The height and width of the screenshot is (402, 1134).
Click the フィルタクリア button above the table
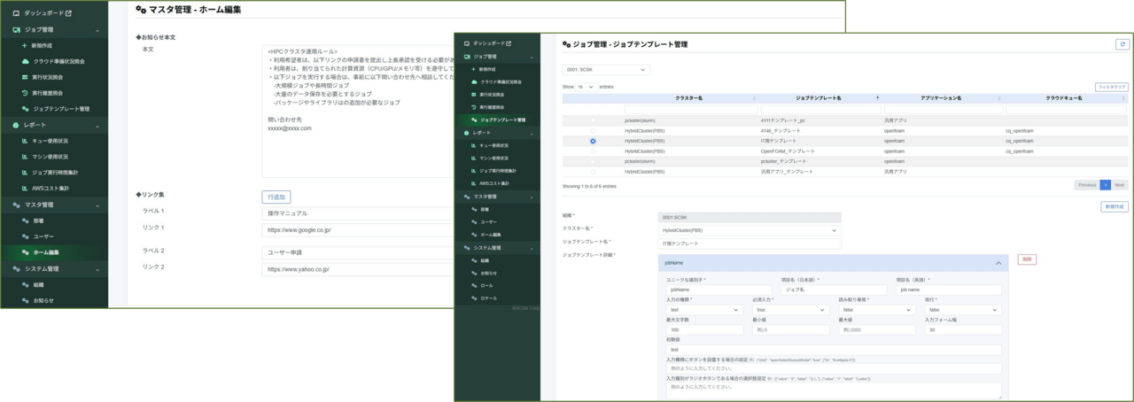pos(1111,88)
